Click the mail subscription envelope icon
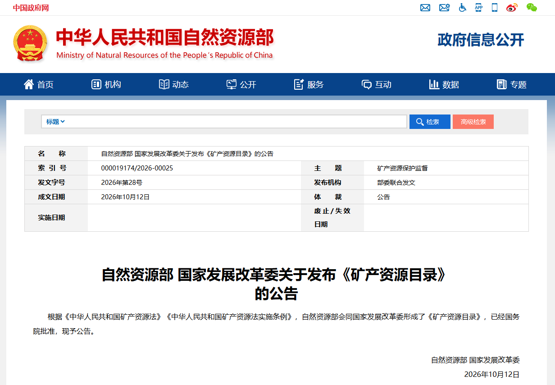The height and width of the screenshot is (385, 555). tap(444, 8)
